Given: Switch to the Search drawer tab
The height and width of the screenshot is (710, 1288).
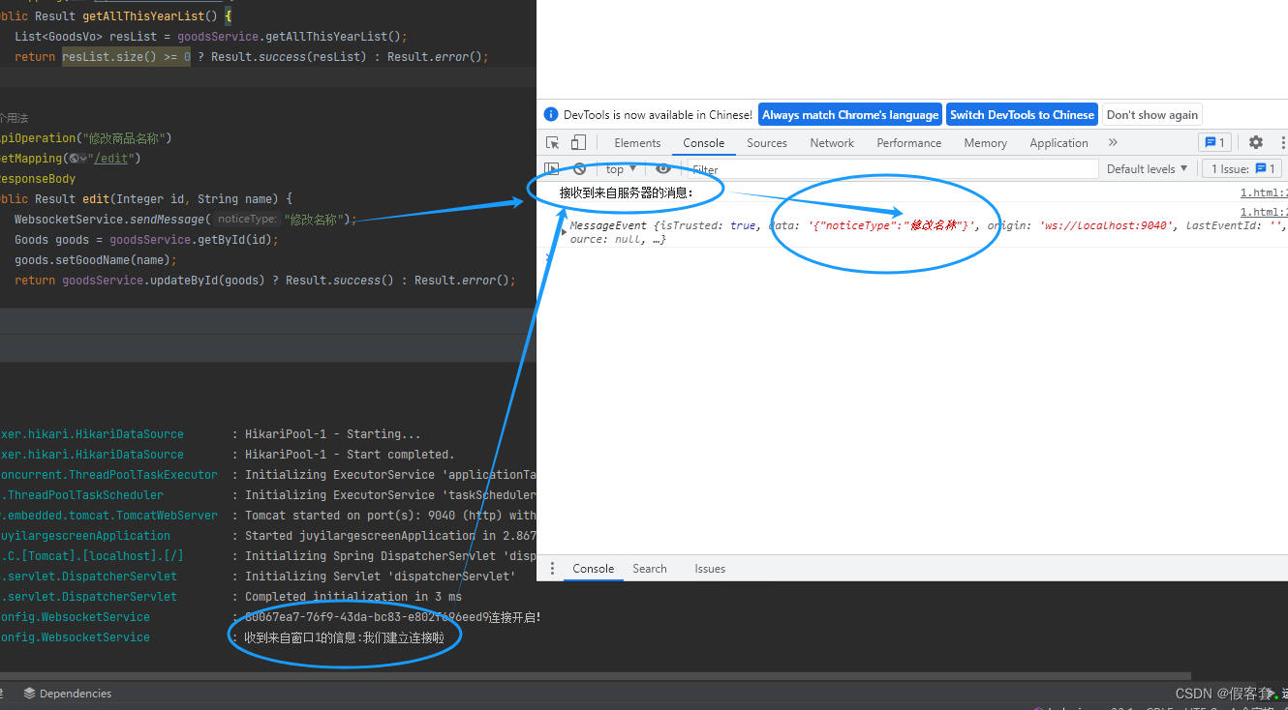Looking at the screenshot, I should point(649,569).
